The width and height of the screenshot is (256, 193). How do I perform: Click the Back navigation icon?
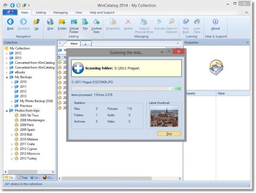[11, 22]
